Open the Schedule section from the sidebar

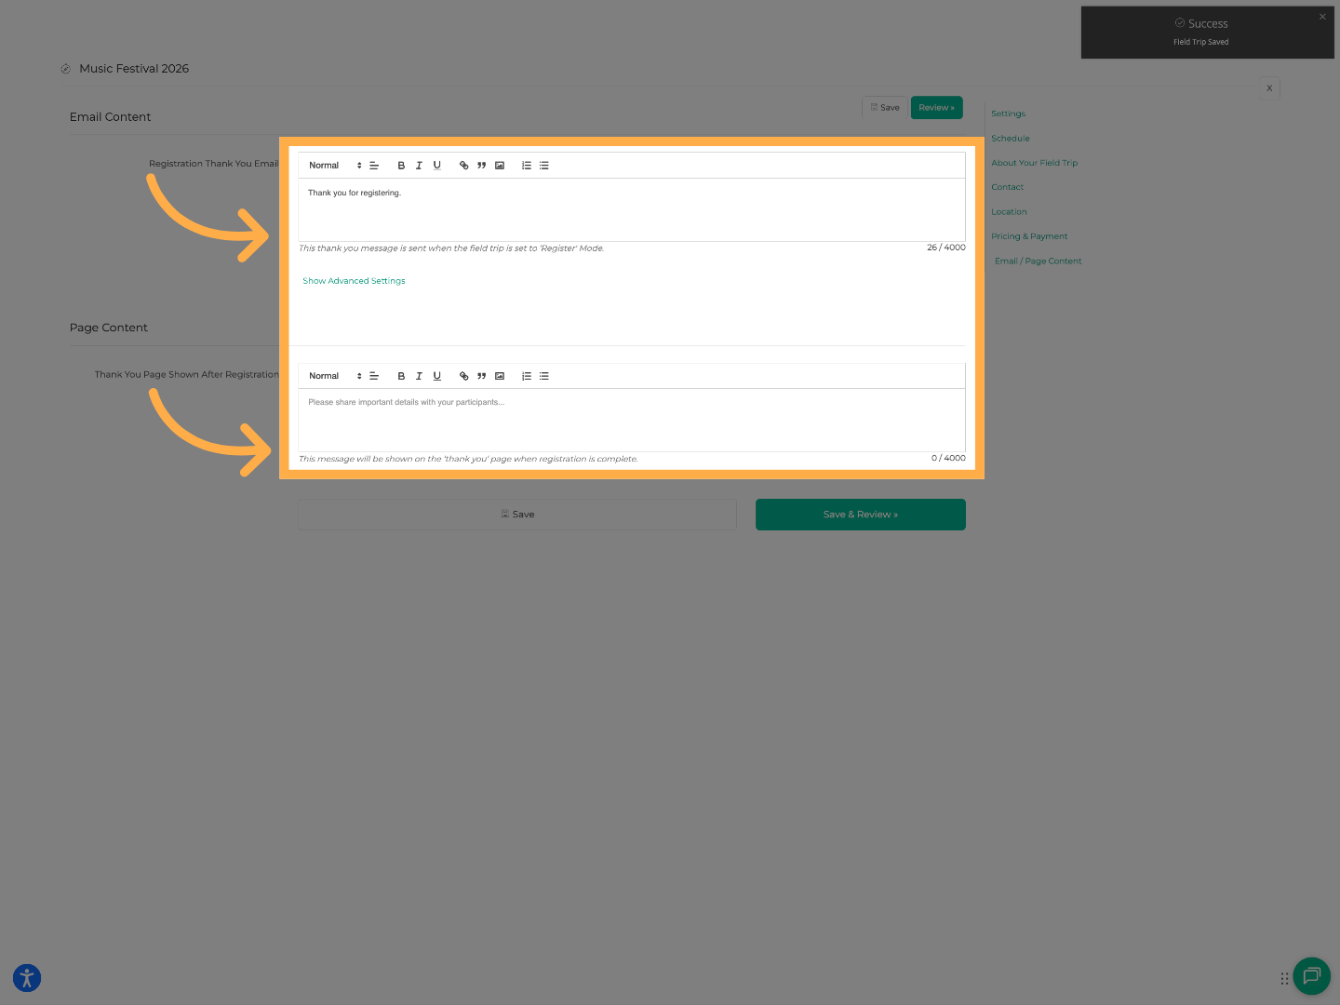coord(1010,138)
